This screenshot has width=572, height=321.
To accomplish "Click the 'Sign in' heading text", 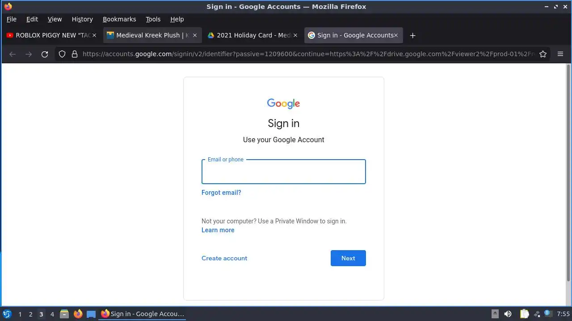I will click(283, 123).
